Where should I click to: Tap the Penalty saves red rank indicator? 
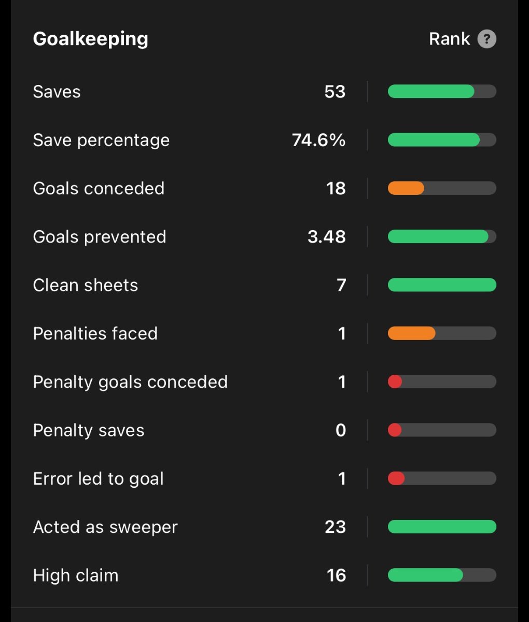(x=395, y=430)
